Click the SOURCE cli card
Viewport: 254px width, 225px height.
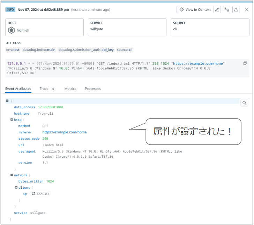tap(210, 27)
